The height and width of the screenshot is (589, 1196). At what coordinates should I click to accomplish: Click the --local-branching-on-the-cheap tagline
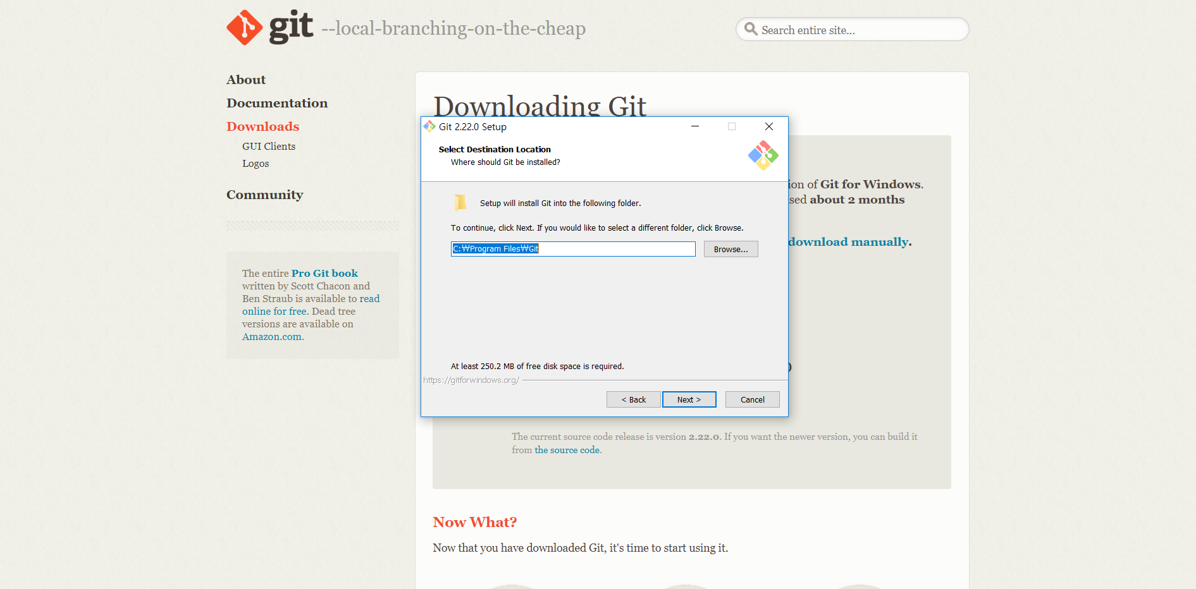453,28
